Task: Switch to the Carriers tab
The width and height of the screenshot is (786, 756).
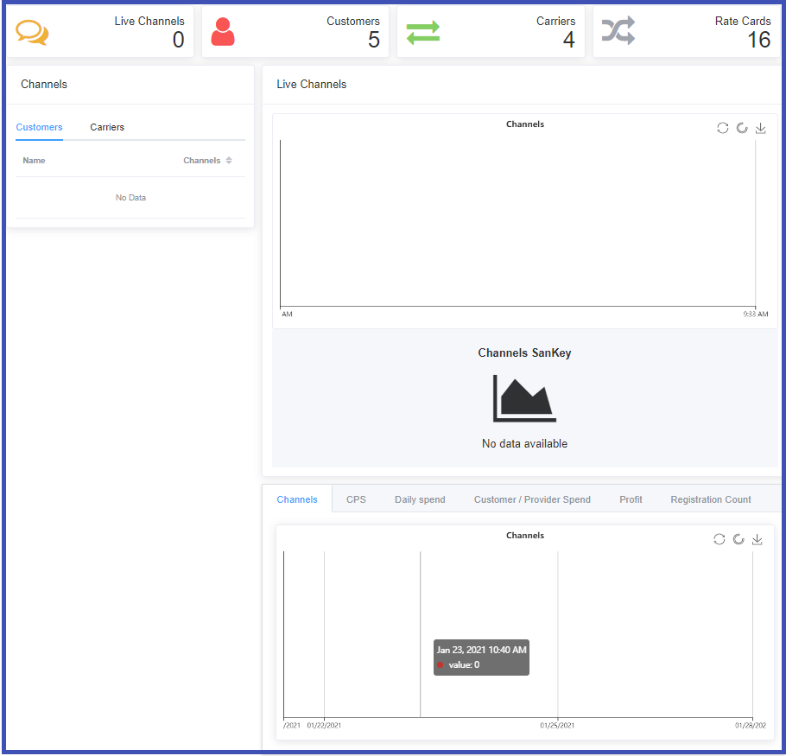Action: (x=107, y=127)
